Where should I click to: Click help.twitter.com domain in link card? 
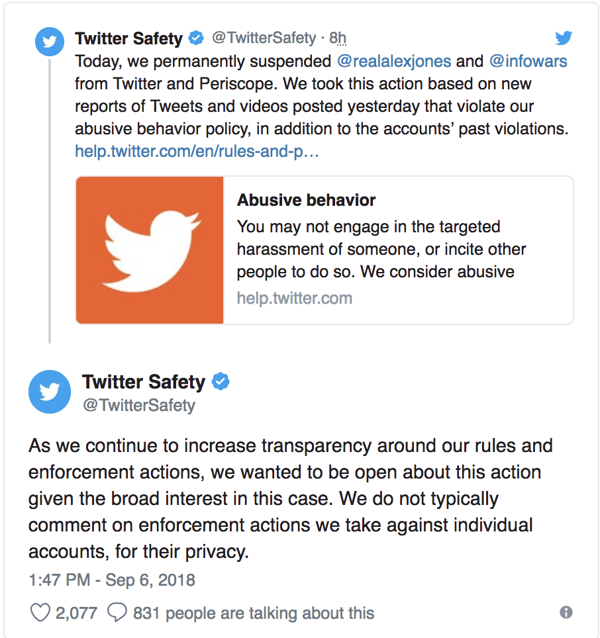(294, 298)
